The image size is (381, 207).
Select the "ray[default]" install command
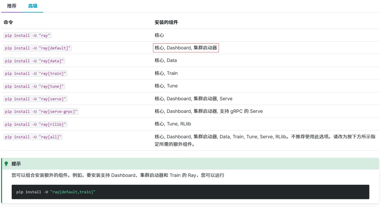38,48
